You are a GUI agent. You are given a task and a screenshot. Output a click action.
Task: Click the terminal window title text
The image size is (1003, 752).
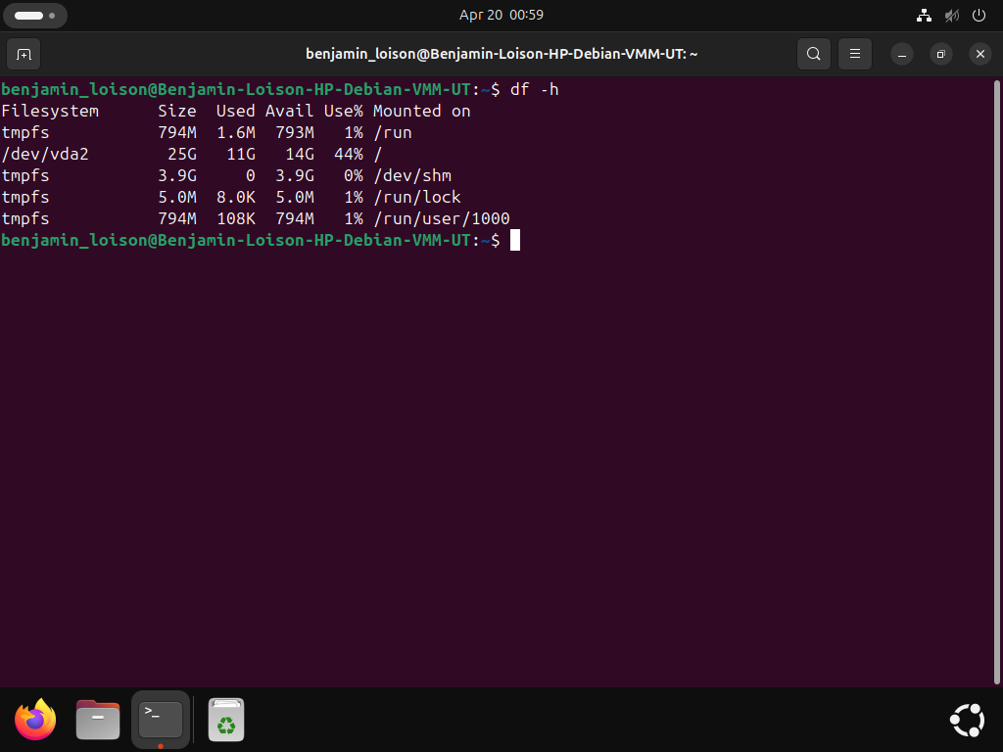[501, 54]
